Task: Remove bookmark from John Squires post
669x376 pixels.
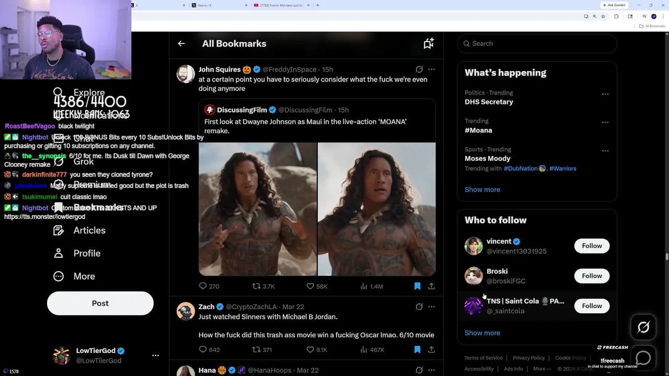Action: coord(417,286)
